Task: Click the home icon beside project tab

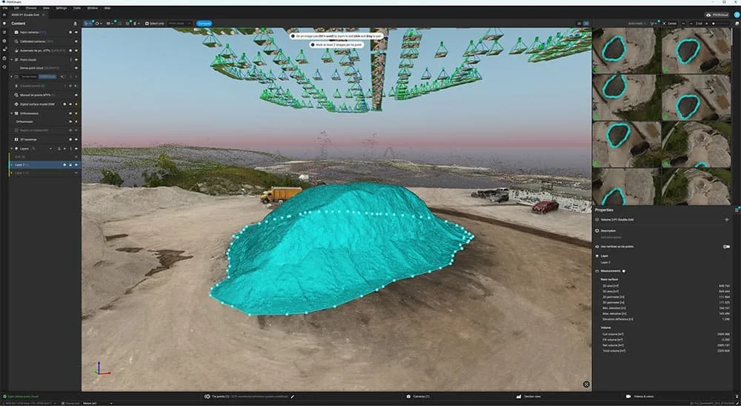Action: [4, 15]
